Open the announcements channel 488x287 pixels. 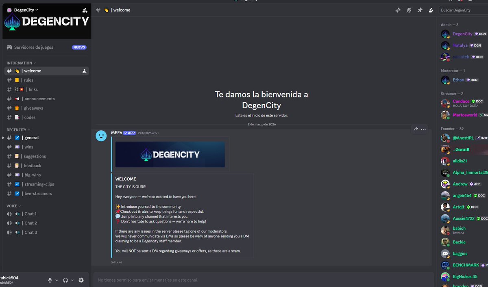click(46, 99)
